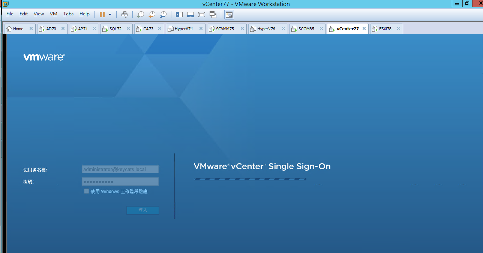Close the ESXi78 tab
Image resolution: width=483 pixels, height=253 pixels.
(x=399, y=28)
